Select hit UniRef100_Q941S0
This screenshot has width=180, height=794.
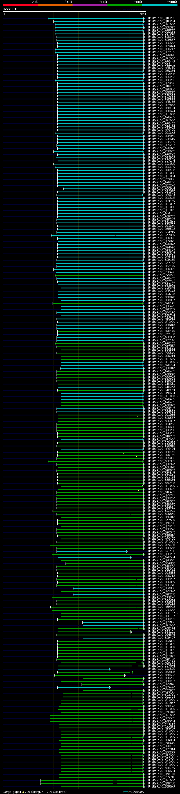[x=161, y=201]
